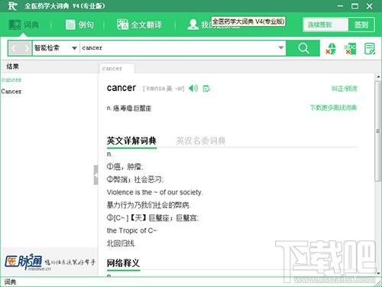Click the scrollbar down arrow

pos(378,273)
